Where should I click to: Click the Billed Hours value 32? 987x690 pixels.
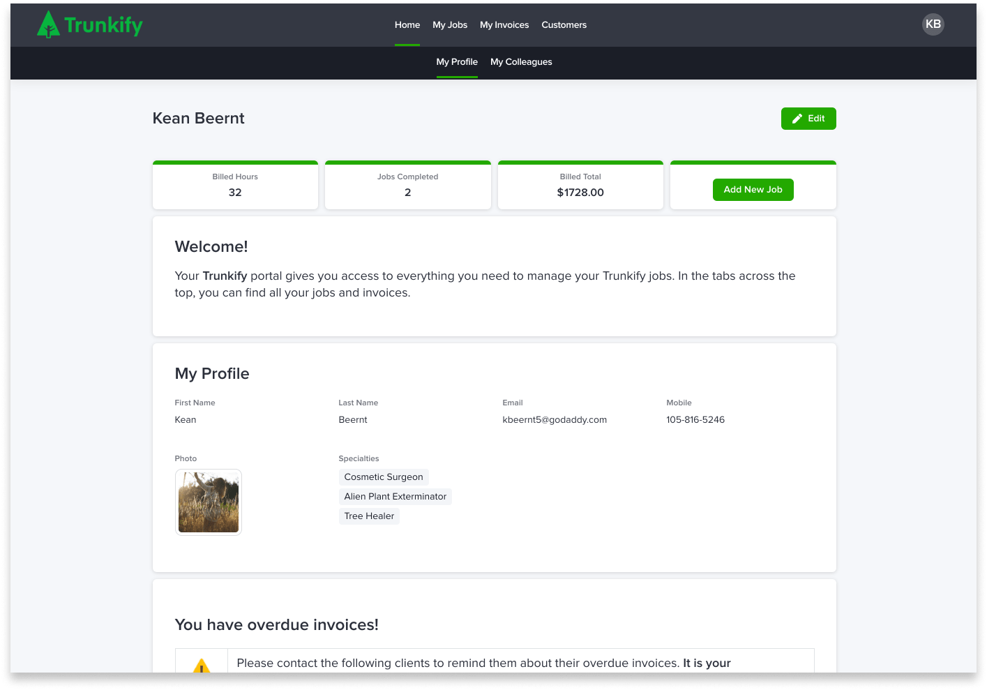click(235, 193)
